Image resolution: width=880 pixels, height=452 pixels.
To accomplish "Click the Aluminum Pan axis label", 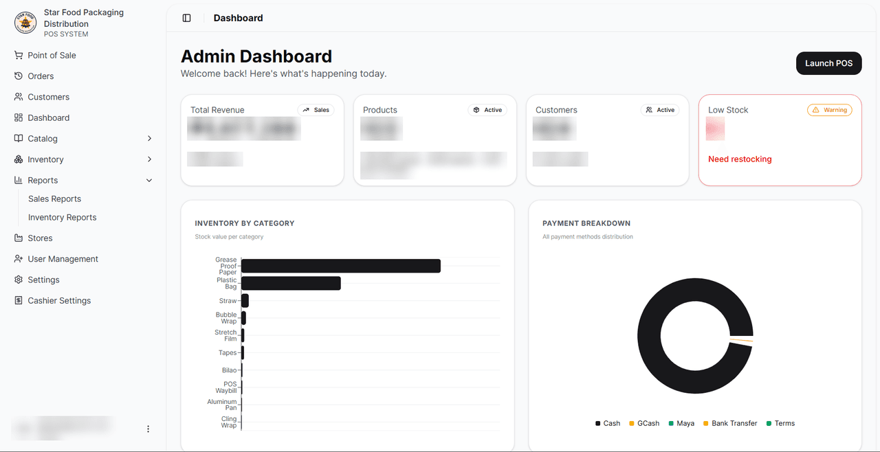I will pos(222,405).
